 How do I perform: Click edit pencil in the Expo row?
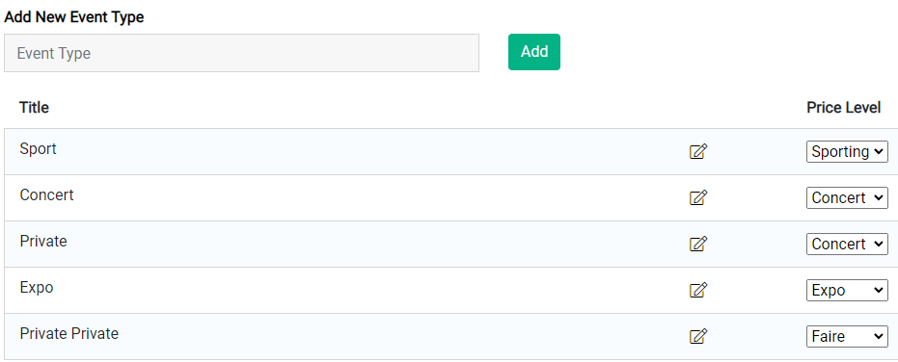click(x=698, y=291)
